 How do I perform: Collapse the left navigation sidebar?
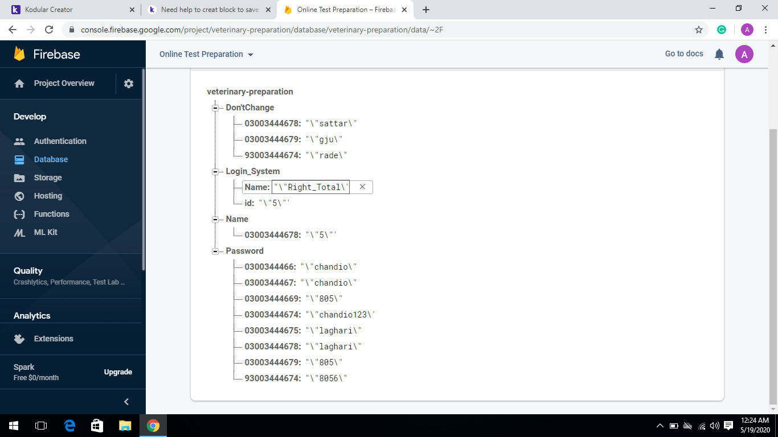click(126, 401)
